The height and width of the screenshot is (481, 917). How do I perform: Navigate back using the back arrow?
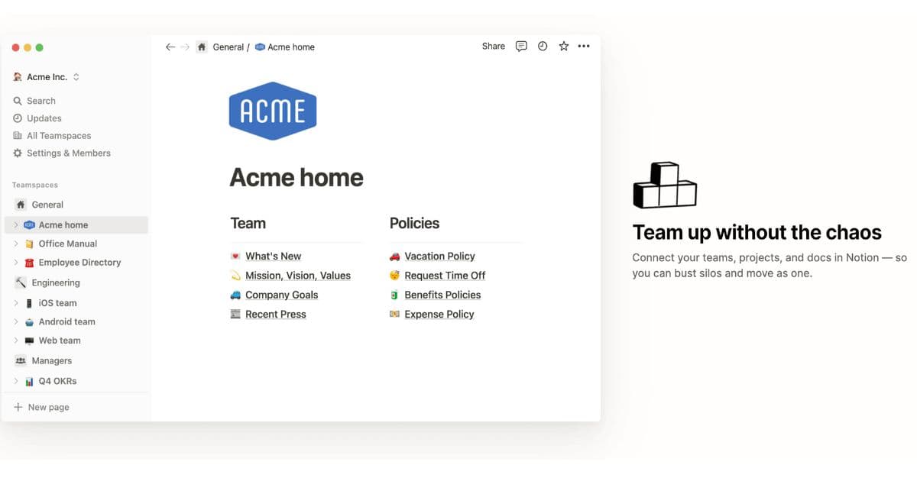pos(170,47)
